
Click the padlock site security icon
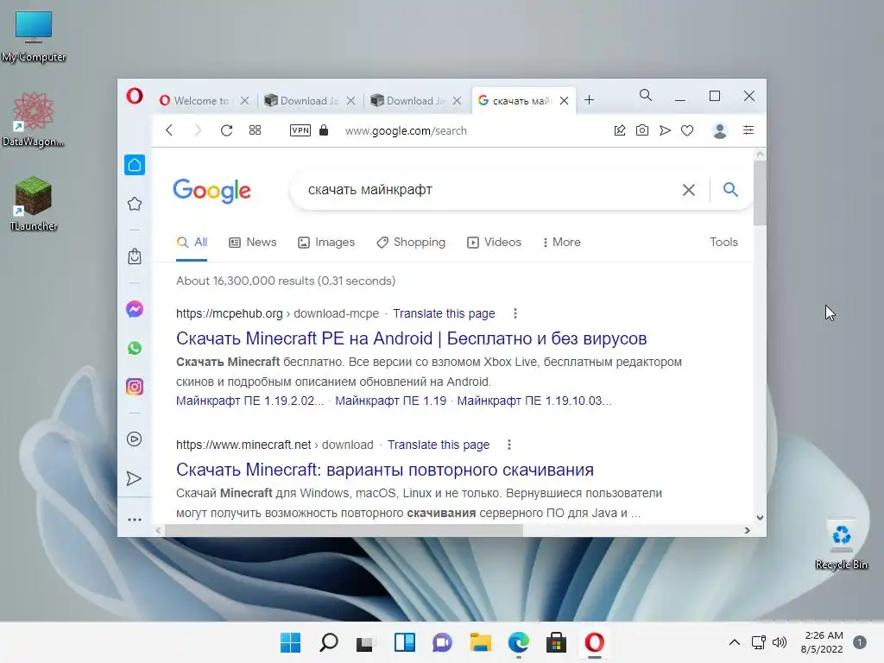tap(324, 130)
